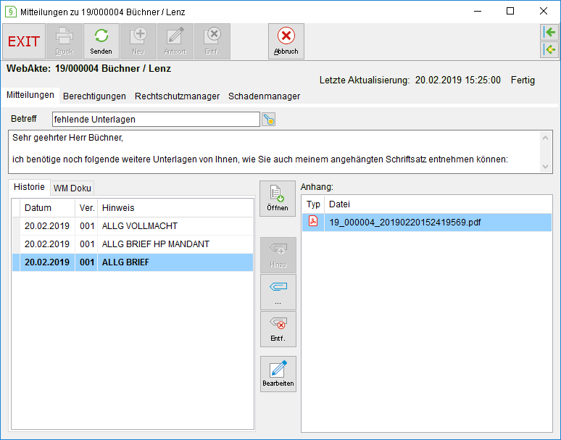Select the ALLG VOLLMACHT history row

point(133,226)
